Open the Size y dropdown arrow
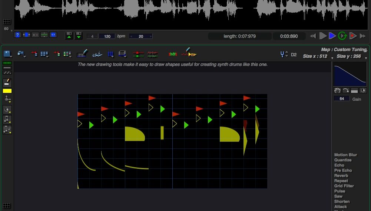This screenshot has height=211, width=371. [366, 58]
